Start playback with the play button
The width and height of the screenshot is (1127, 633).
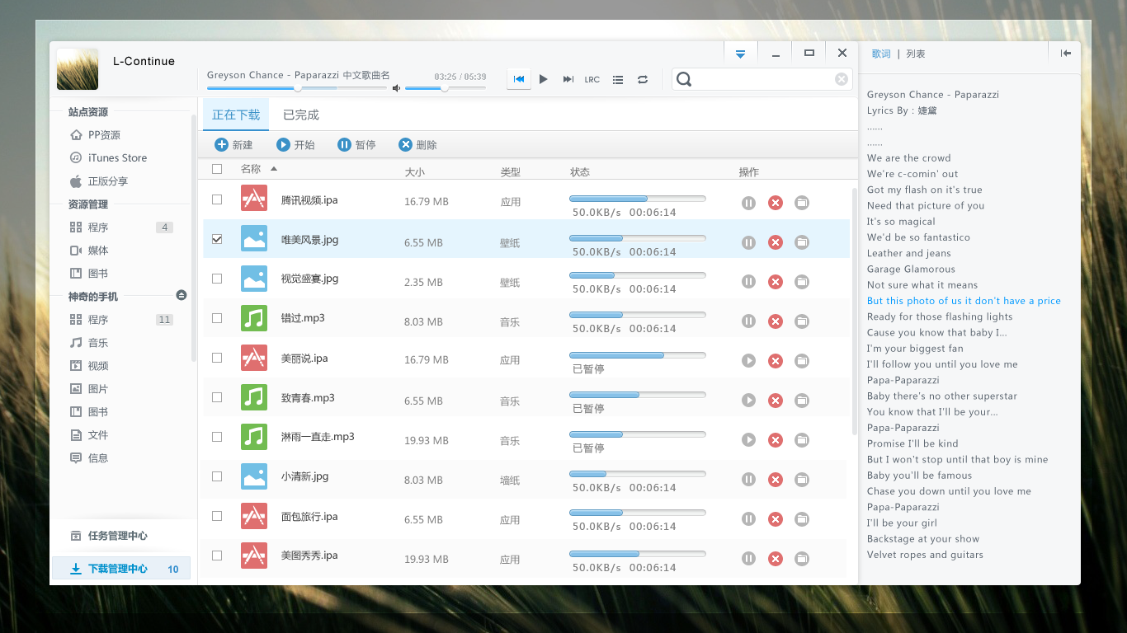544,79
